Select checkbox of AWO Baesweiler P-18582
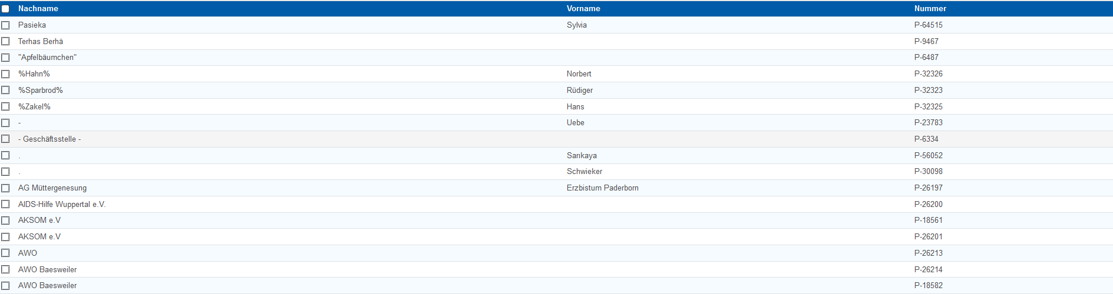Viewport: 1113px width, 294px height. (5, 286)
